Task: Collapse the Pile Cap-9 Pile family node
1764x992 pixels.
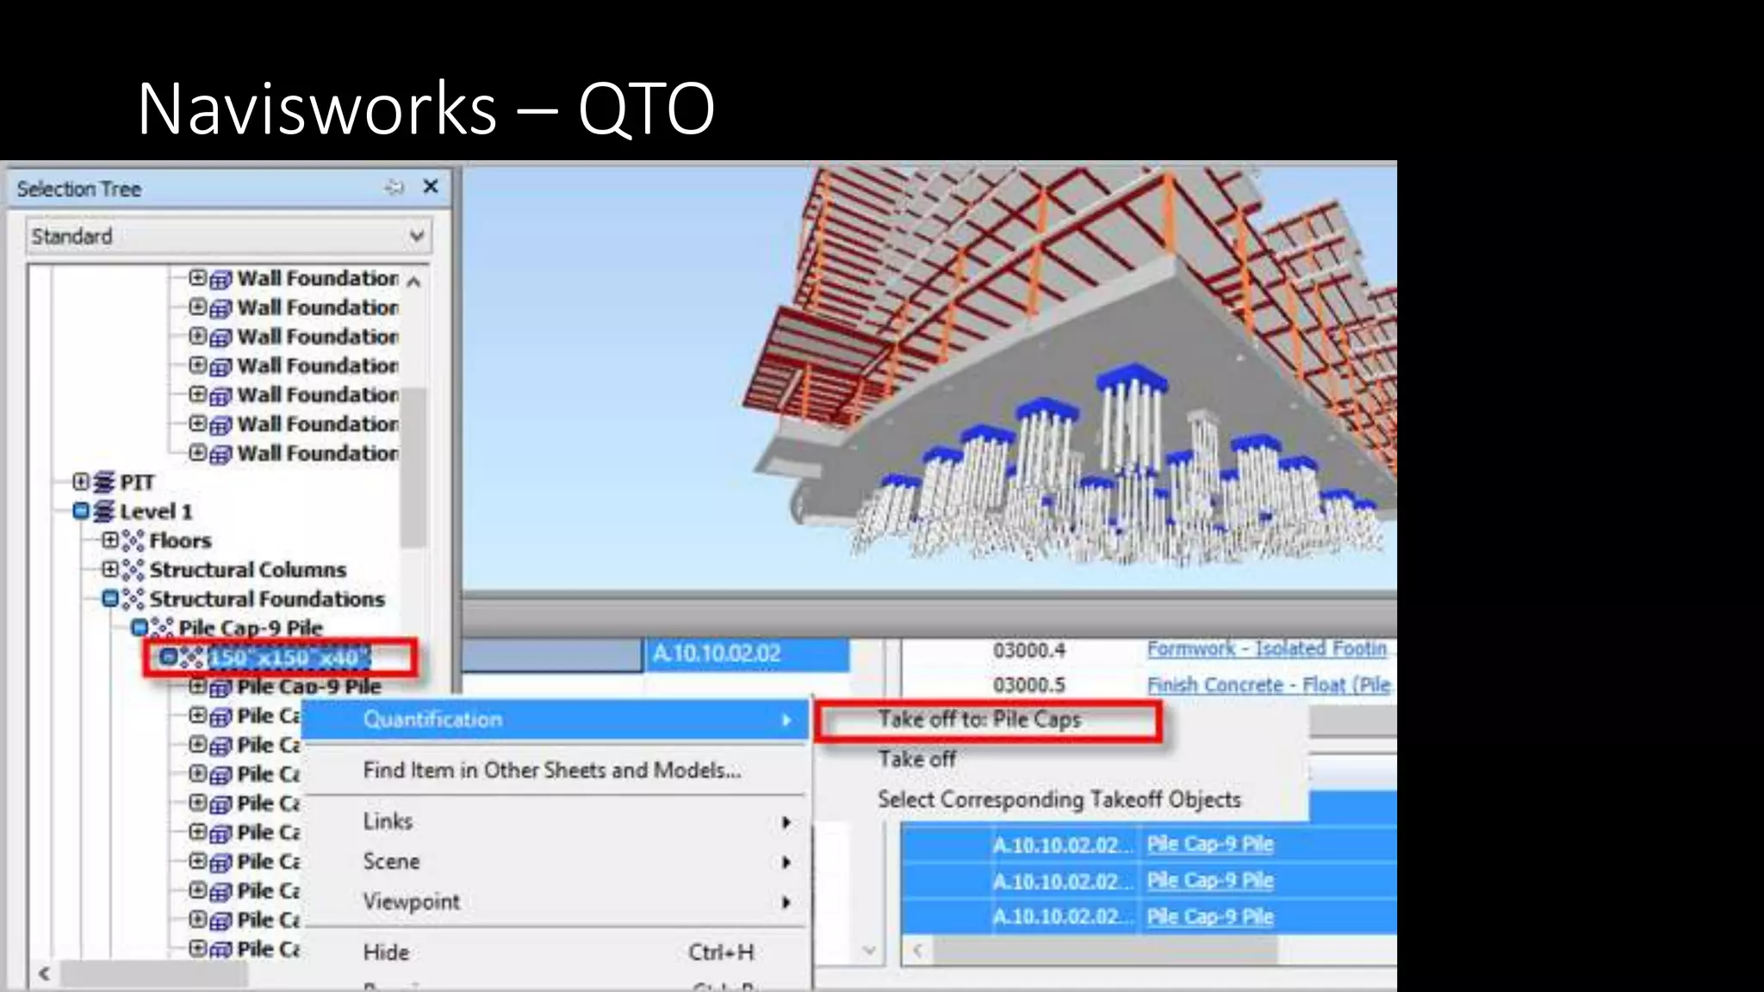Action: point(140,628)
